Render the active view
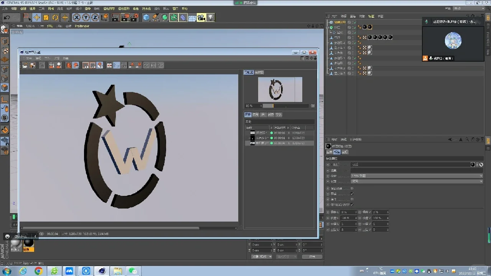Viewport: 491px width, 276px height. [x=115, y=17]
